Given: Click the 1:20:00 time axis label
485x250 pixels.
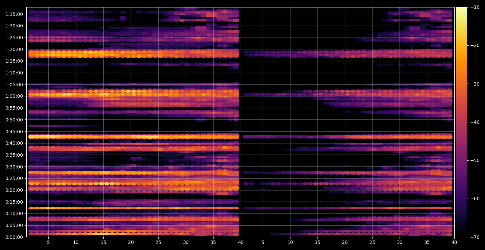Looking at the screenshot, I should click(14, 49).
